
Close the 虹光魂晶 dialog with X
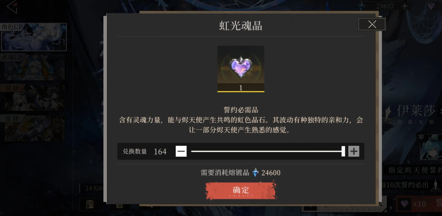coord(372,24)
